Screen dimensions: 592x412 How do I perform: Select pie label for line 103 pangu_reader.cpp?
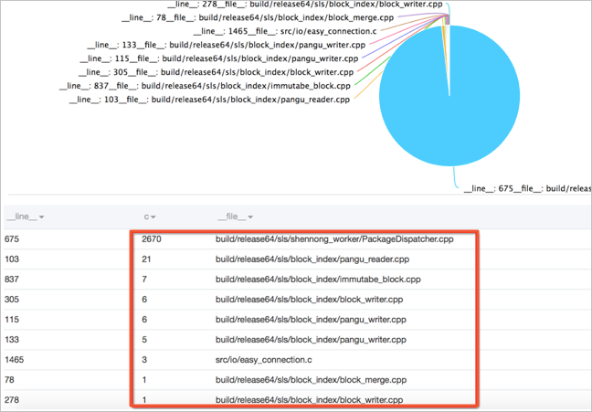[209, 99]
